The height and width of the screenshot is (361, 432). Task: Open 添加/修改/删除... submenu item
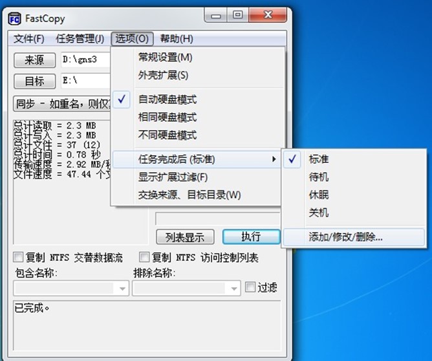[x=345, y=237]
